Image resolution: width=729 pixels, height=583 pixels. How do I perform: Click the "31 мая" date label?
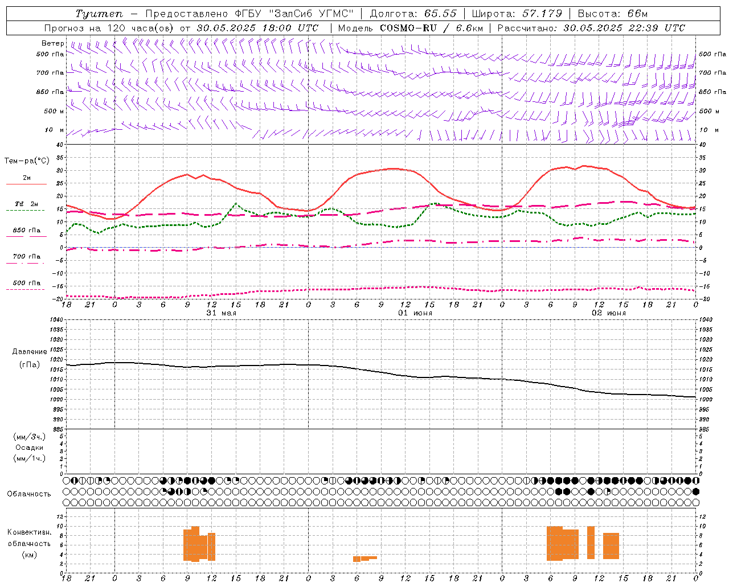221,313
